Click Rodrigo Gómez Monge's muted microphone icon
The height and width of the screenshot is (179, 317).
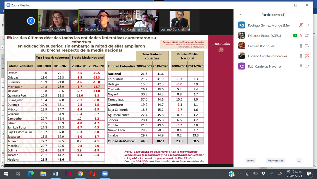[x=301, y=25]
